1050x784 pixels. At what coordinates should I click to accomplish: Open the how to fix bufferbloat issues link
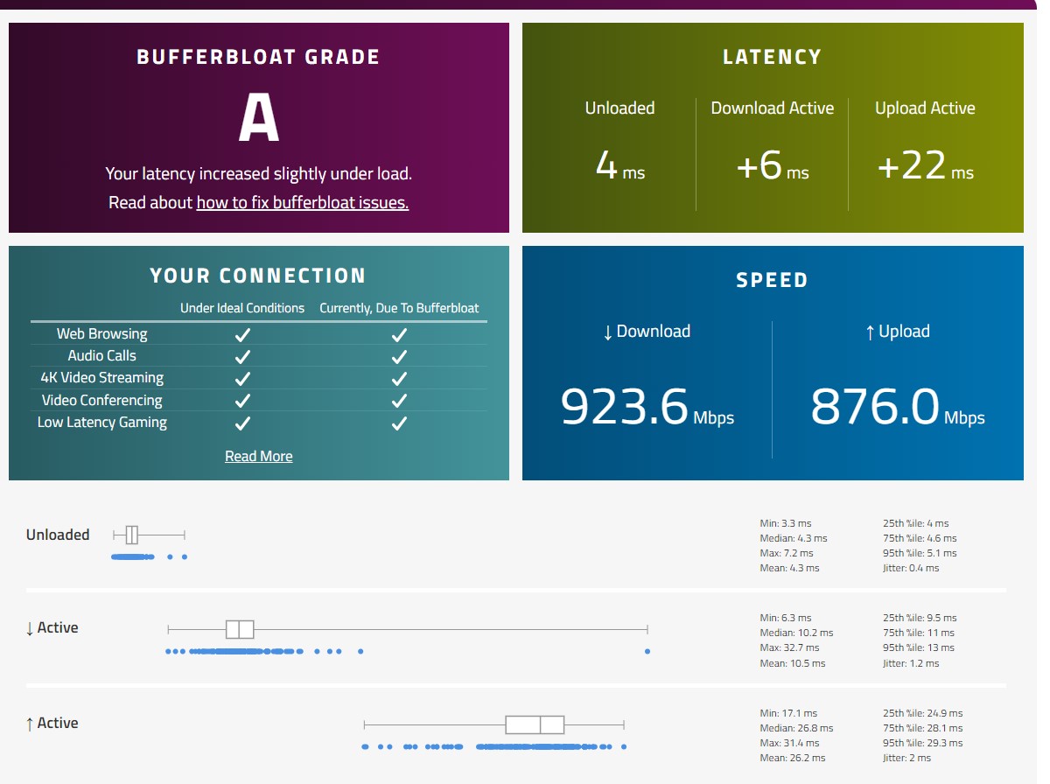click(303, 202)
